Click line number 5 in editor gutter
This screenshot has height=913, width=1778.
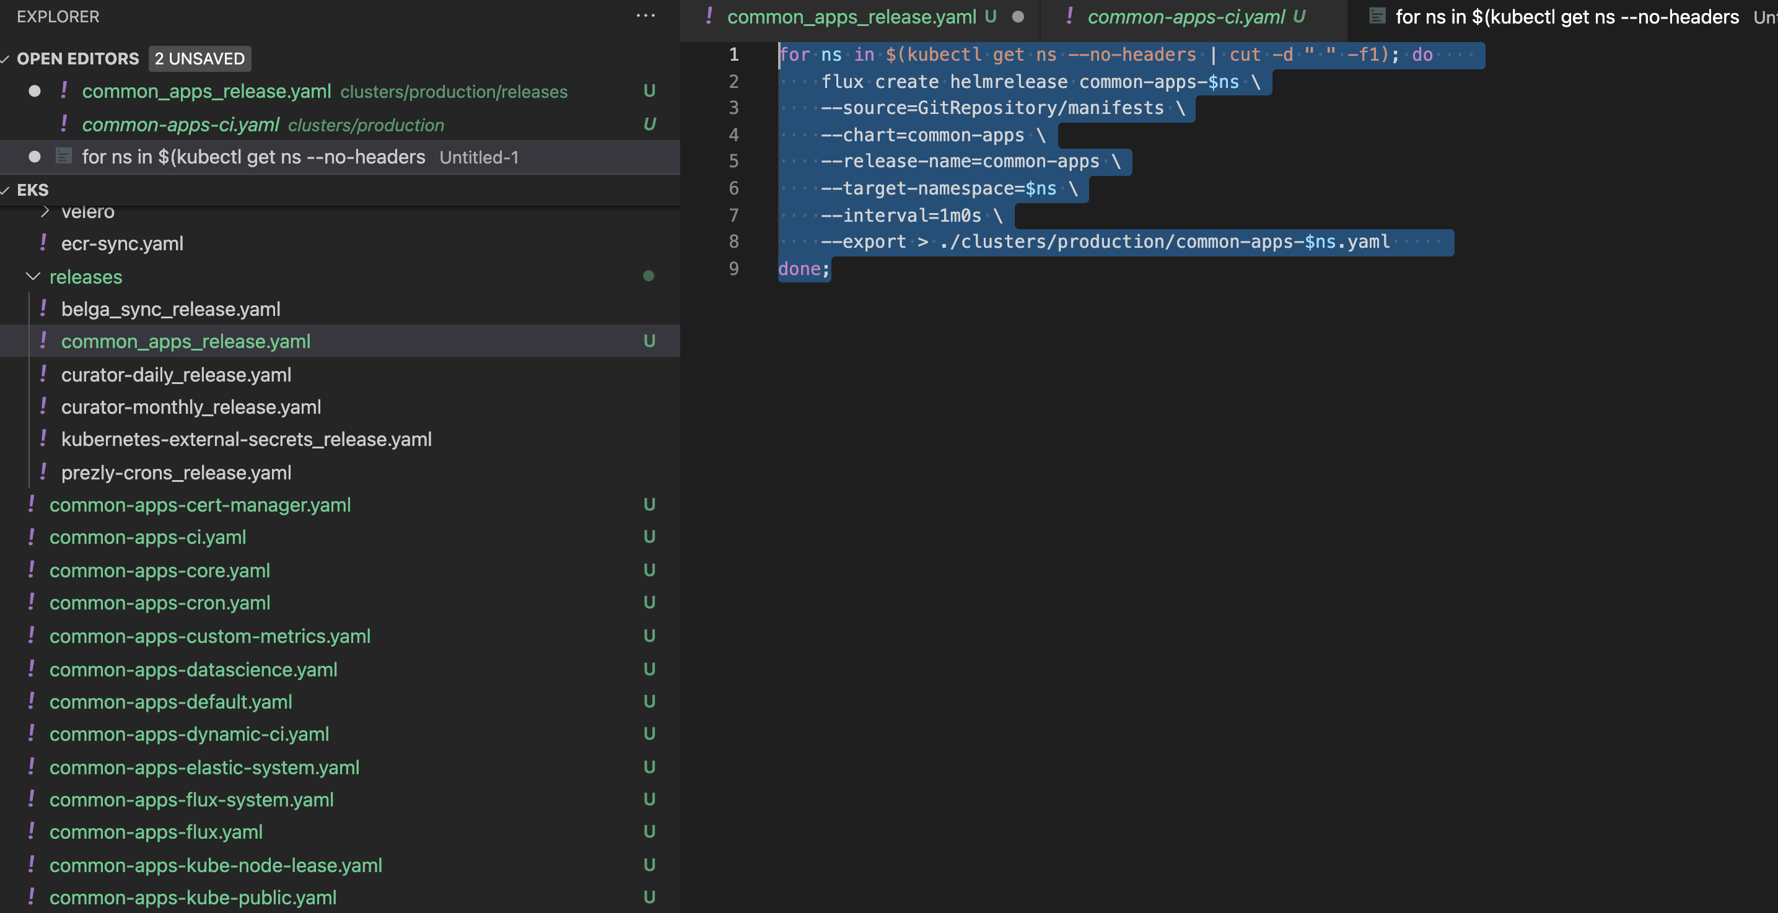pos(734,161)
